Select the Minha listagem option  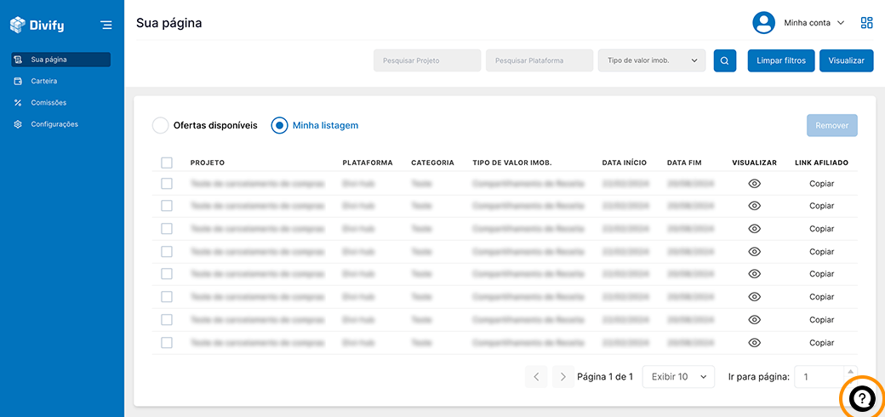[x=315, y=125]
